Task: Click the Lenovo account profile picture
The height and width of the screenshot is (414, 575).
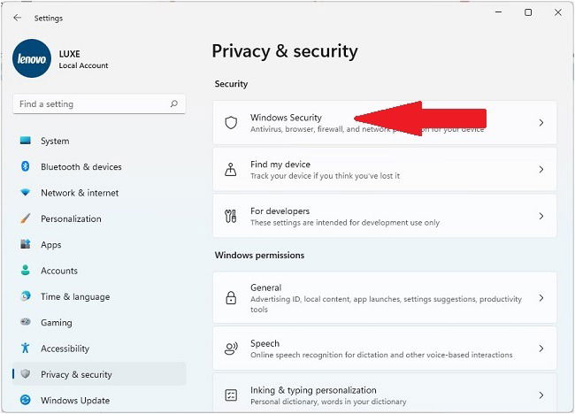Action: (x=33, y=58)
